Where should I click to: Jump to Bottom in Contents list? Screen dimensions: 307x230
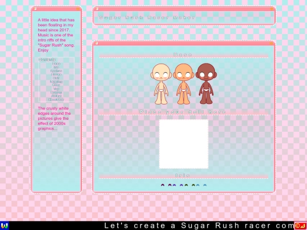pos(56,93)
